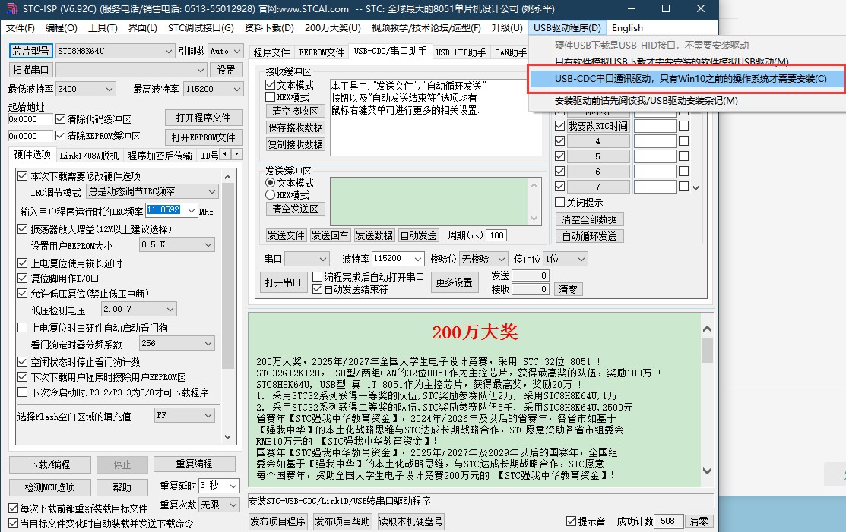Click the 检测MCU选项 button
This screenshot has height=532, width=846.
tap(49, 487)
